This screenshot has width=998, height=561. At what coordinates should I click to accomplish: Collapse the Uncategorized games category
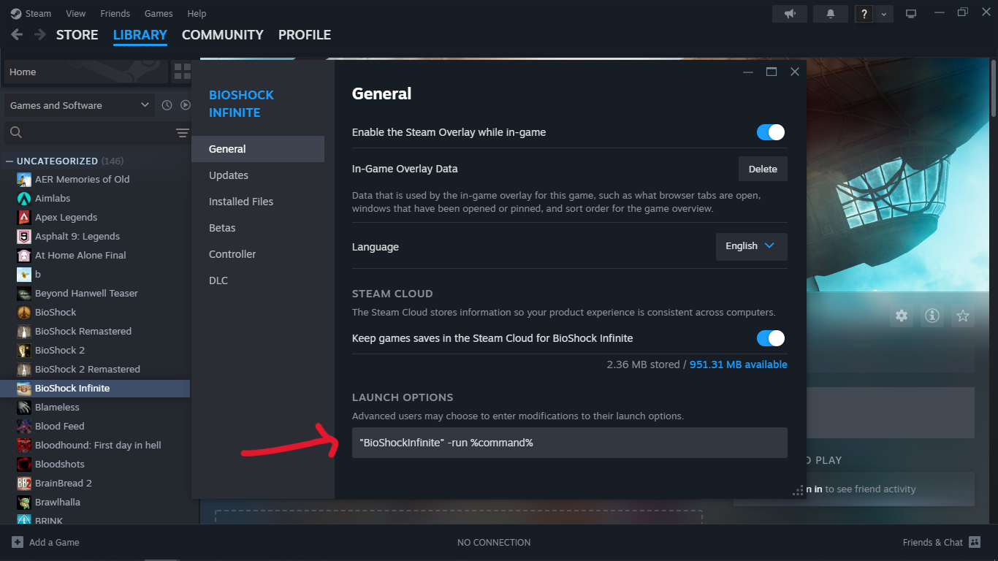tap(9, 161)
